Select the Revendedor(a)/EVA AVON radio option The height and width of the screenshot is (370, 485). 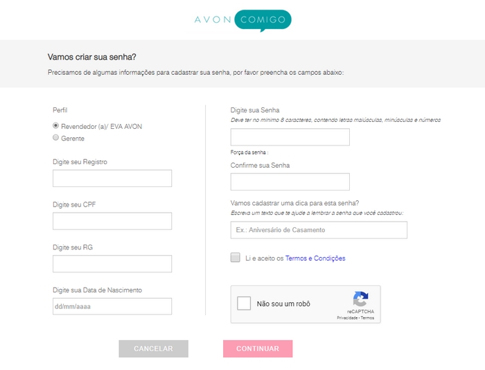point(55,125)
